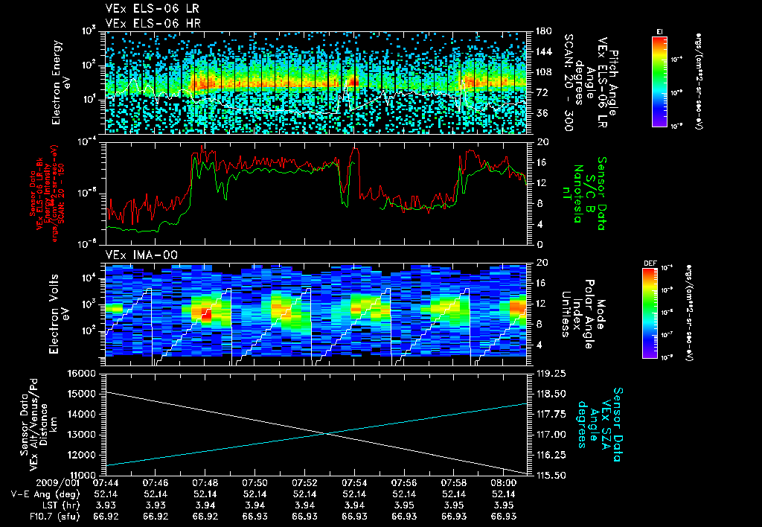Click the '07:46' time axis label

[x=155, y=483]
